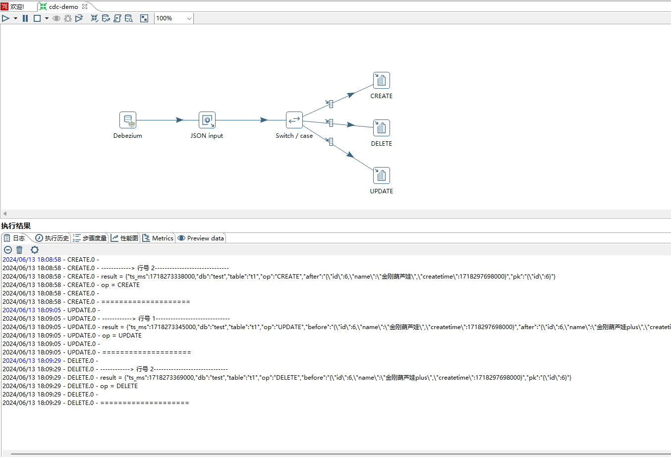Screen dimensions: 671x457
Task: Open the Preview data tab
Action: (x=201, y=238)
